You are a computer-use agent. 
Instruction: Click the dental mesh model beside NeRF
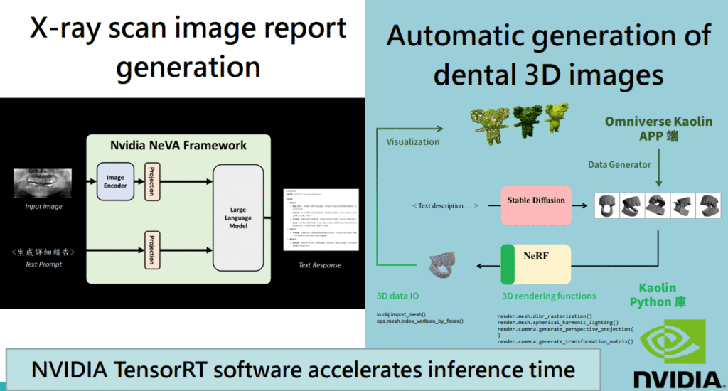click(x=442, y=264)
